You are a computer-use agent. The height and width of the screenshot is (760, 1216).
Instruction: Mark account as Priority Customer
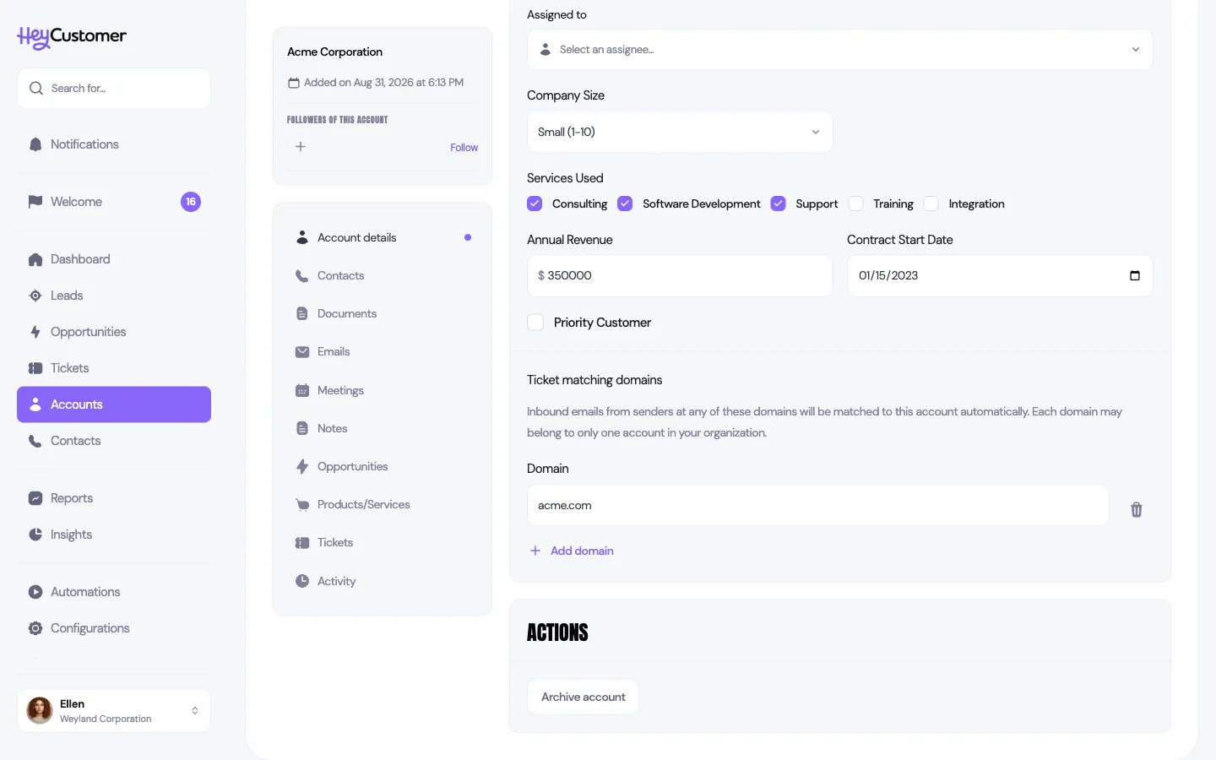[x=535, y=323]
